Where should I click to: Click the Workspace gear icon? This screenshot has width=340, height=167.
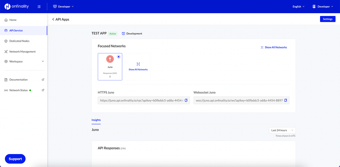click(6, 61)
